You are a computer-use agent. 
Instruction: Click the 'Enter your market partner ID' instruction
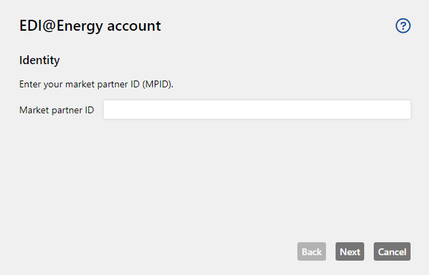(x=96, y=85)
